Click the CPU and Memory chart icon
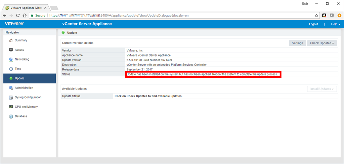 click(x=11, y=107)
